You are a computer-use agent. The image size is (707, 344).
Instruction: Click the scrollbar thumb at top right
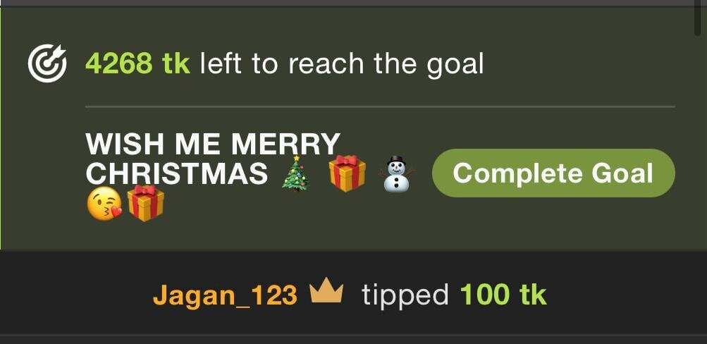click(701, 17)
